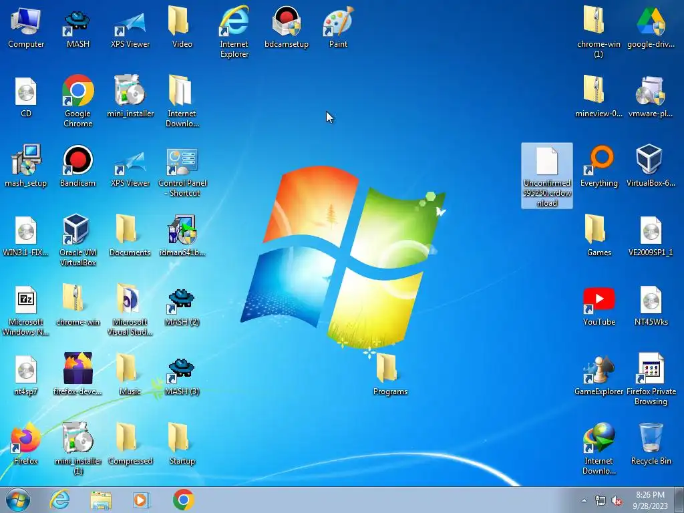Select the google-drive installer icon
Image resolution: width=684 pixels, height=513 pixels.
point(651,27)
